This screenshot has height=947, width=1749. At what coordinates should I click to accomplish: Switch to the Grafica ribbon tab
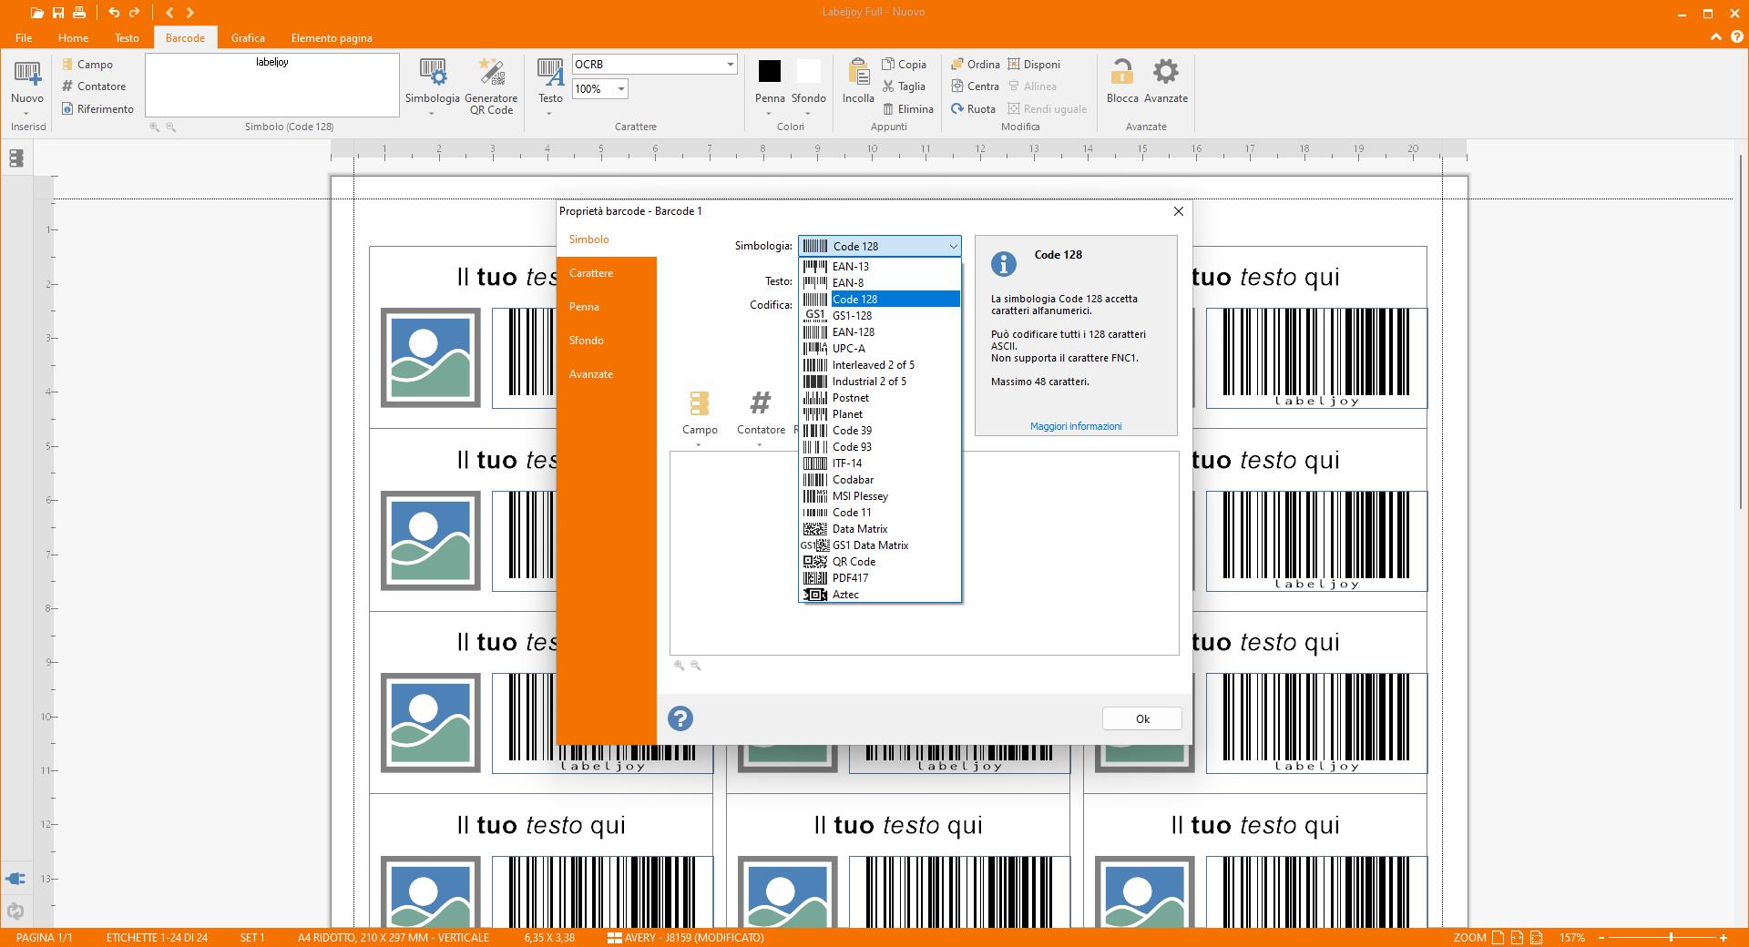(248, 38)
